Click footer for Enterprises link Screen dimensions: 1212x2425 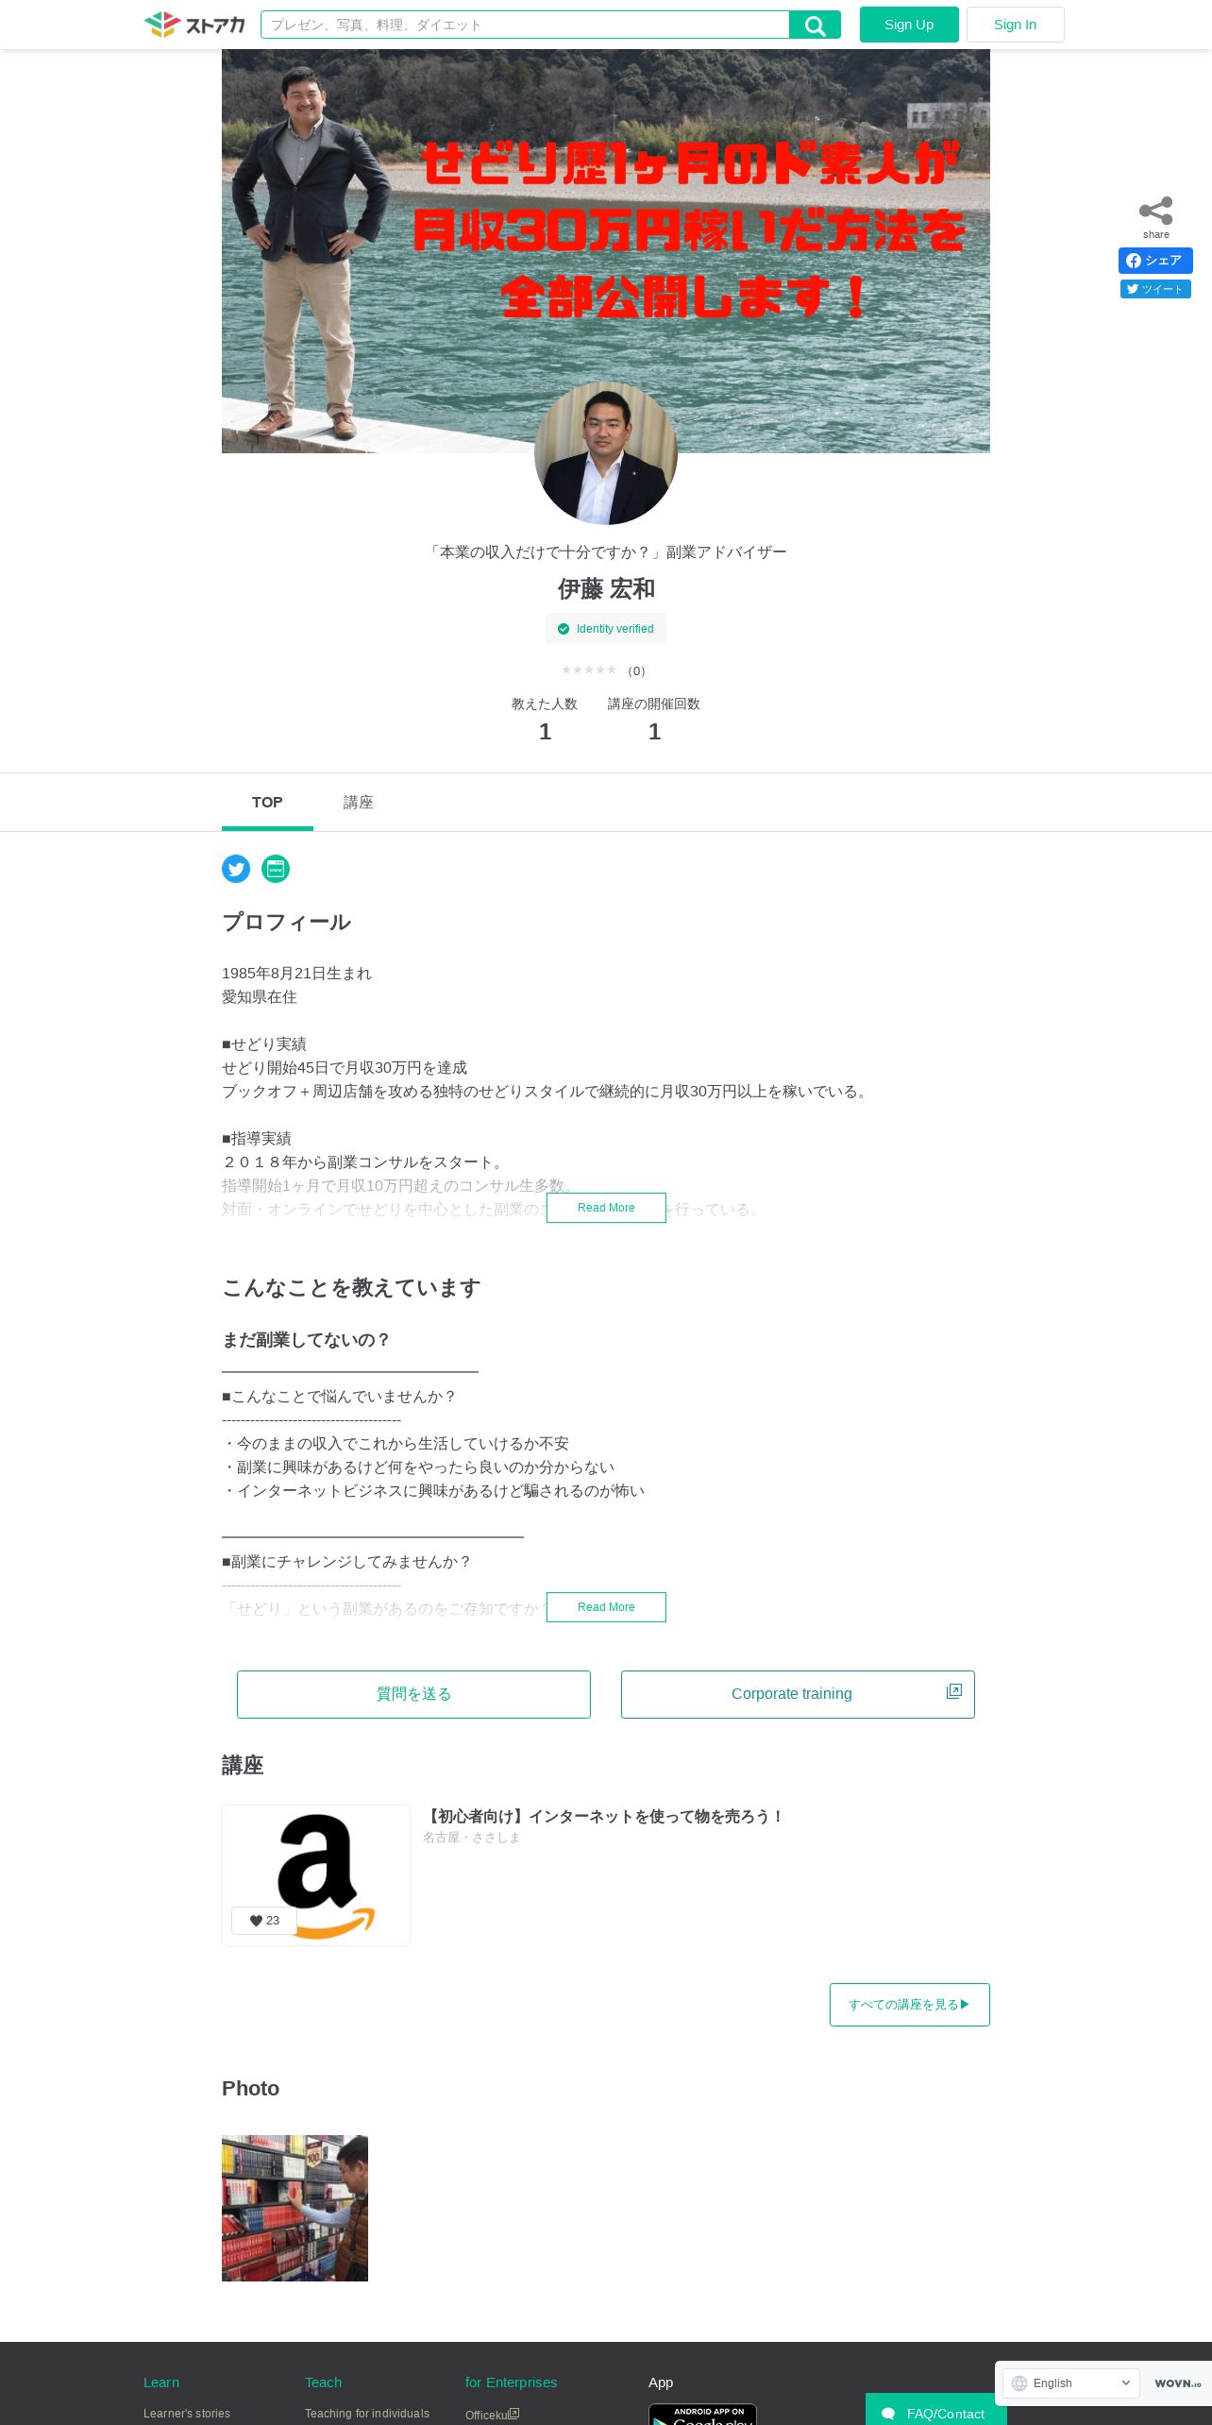pos(511,2383)
